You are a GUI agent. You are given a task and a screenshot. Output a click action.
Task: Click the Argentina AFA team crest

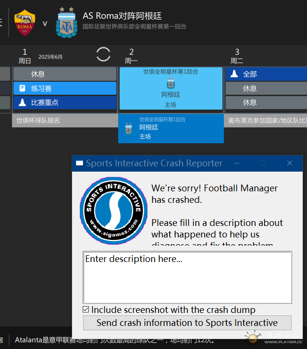(x=66, y=23)
